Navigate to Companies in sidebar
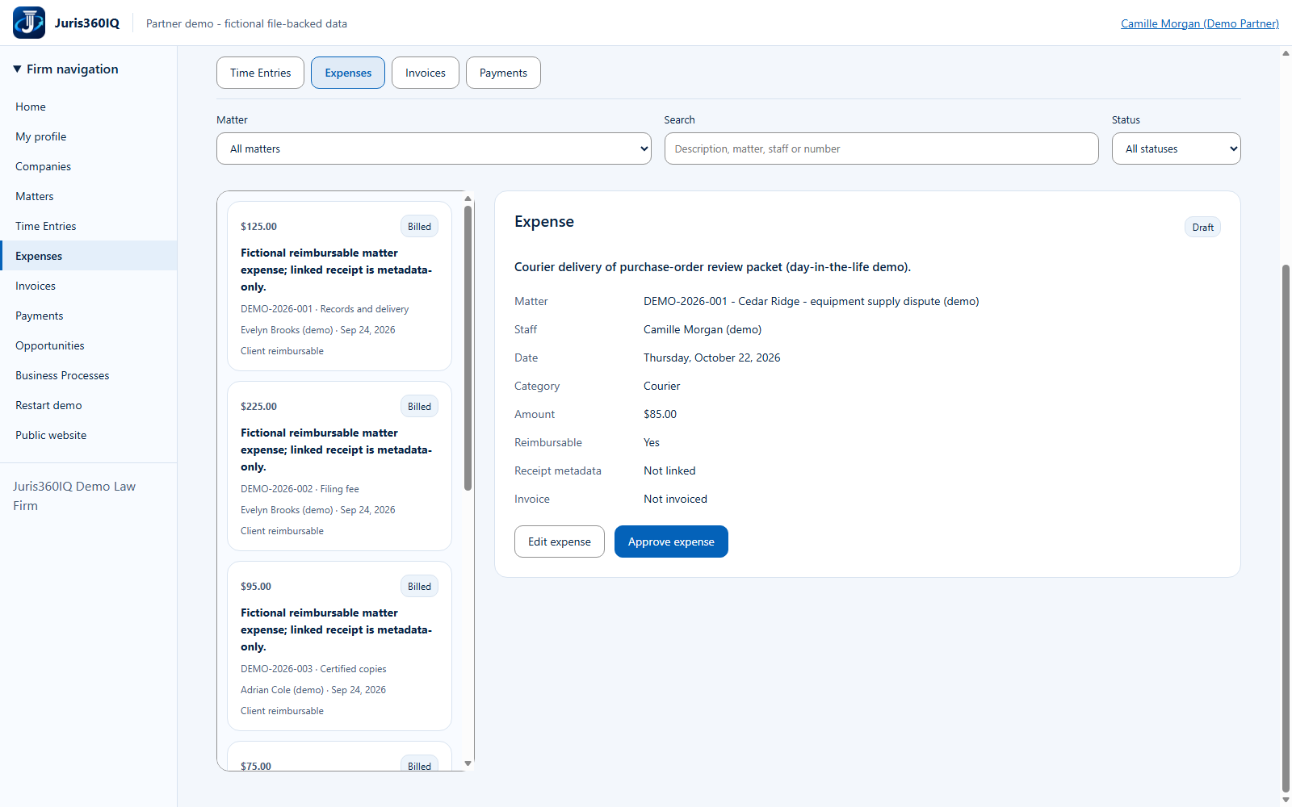The image size is (1292, 807). (x=89, y=166)
